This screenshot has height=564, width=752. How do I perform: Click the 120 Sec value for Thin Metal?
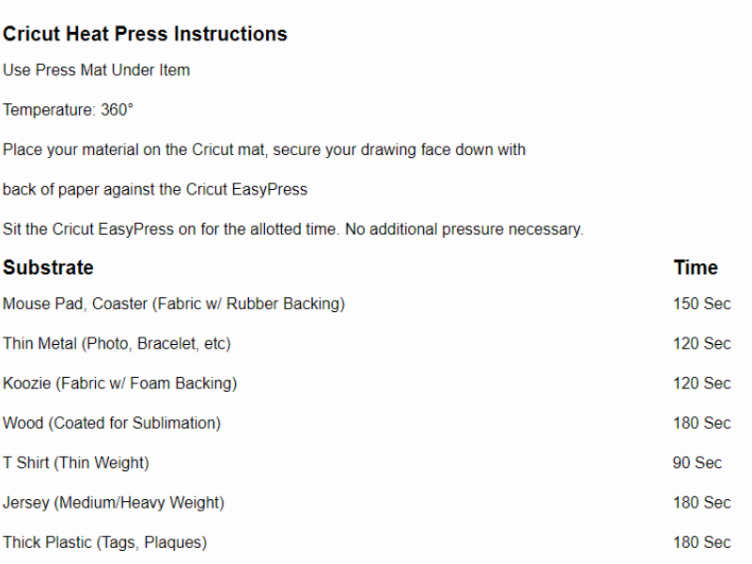701,343
